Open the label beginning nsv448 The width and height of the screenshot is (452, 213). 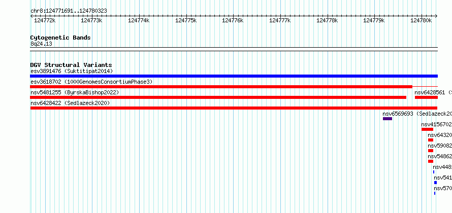(442, 167)
